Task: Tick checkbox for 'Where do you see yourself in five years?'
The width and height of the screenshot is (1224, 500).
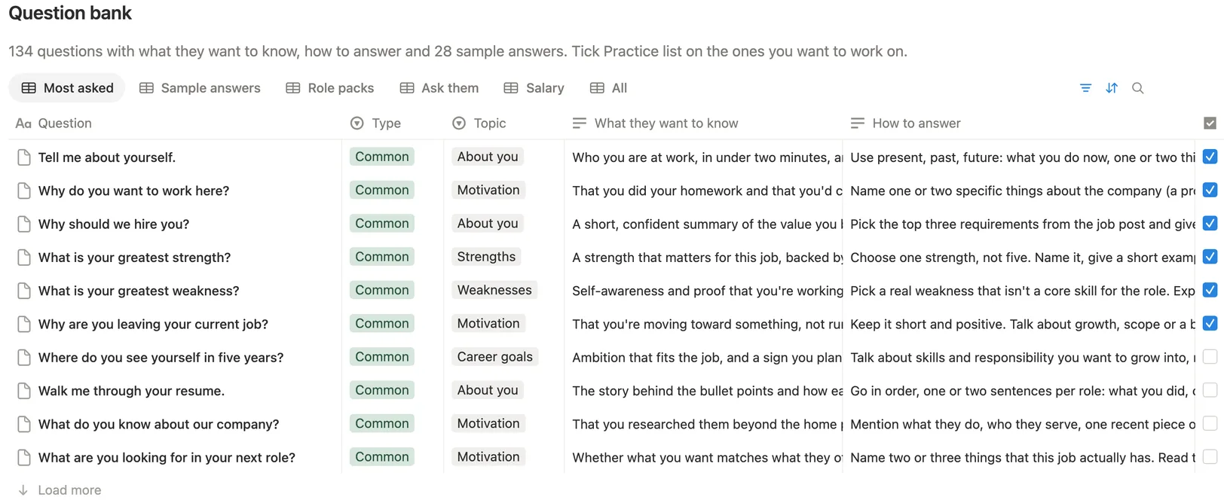Action: [x=1210, y=357]
